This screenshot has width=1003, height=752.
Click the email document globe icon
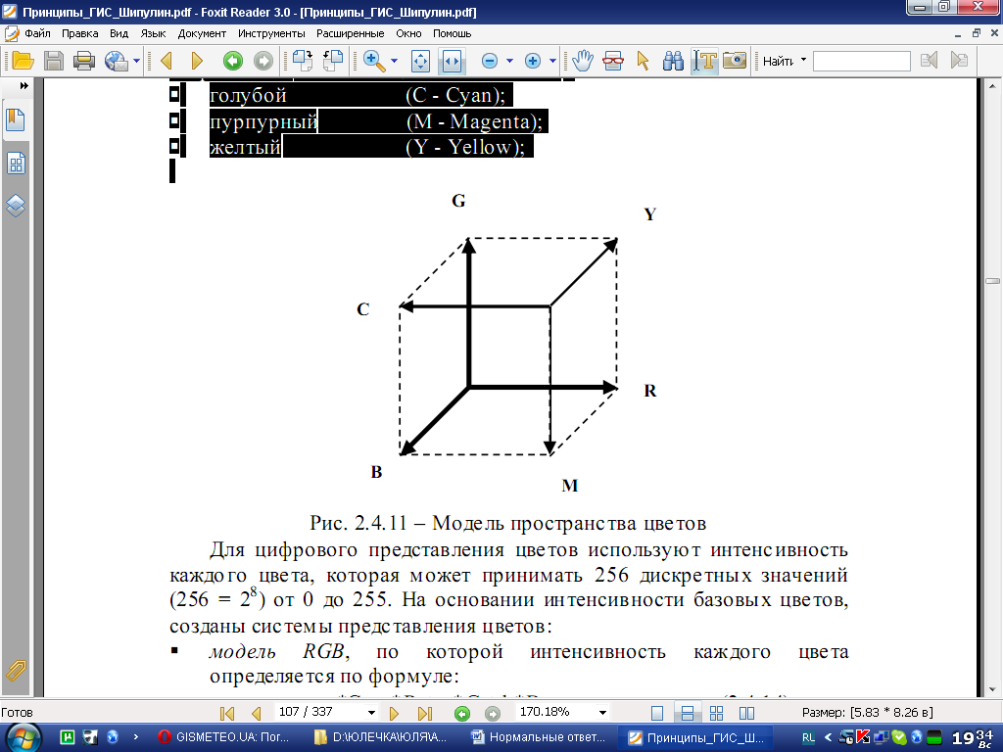[x=117, y=62]
